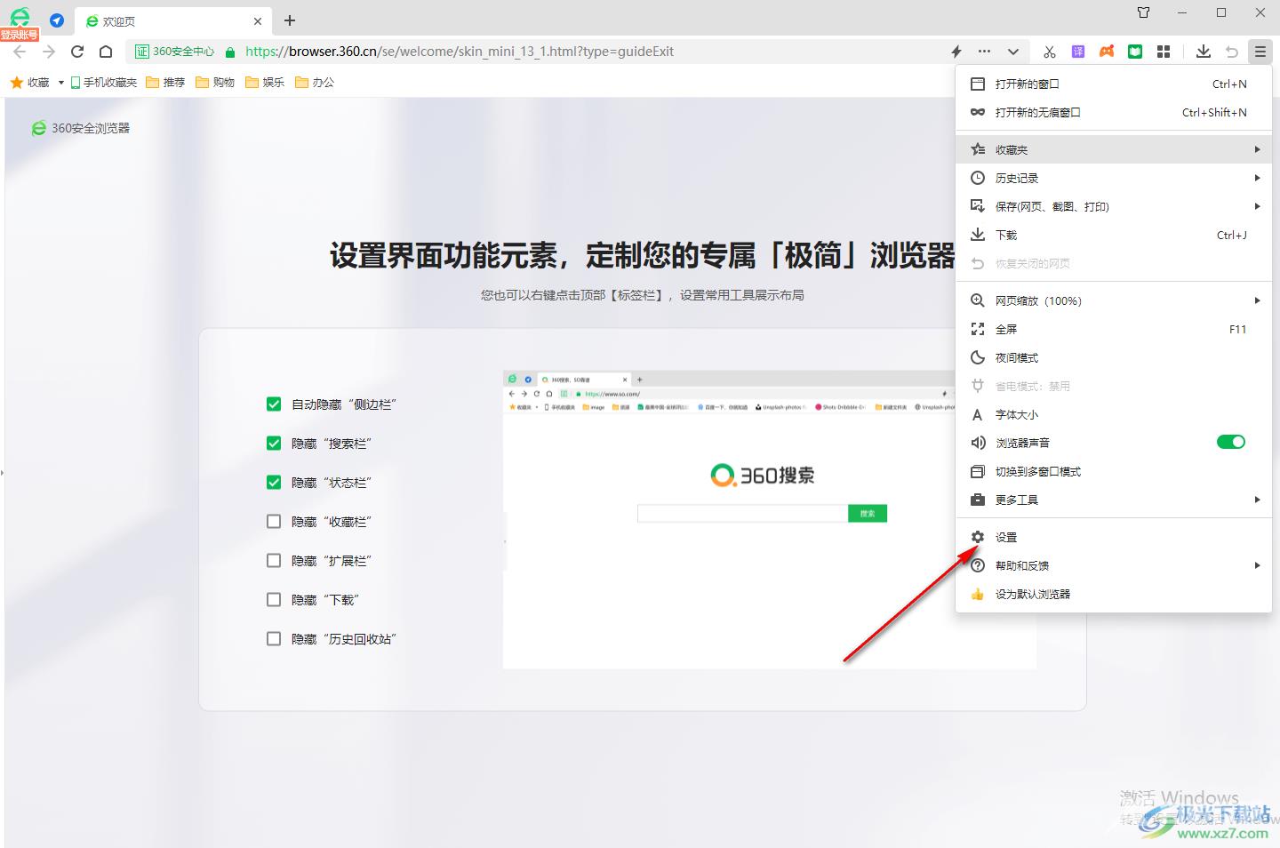Select 全屏 menu item
1280x848 pixels.
[1114, 329]
